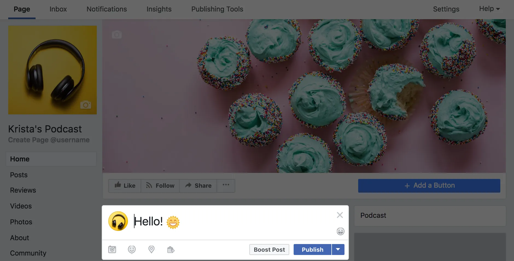Click Create Page @username link

[49, 140]
